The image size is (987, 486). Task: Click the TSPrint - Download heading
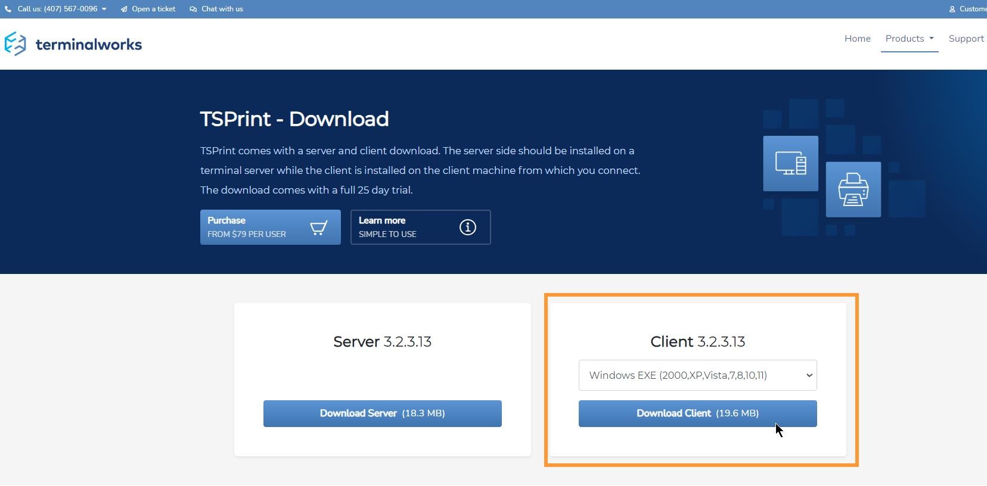(x=294, y=119)
